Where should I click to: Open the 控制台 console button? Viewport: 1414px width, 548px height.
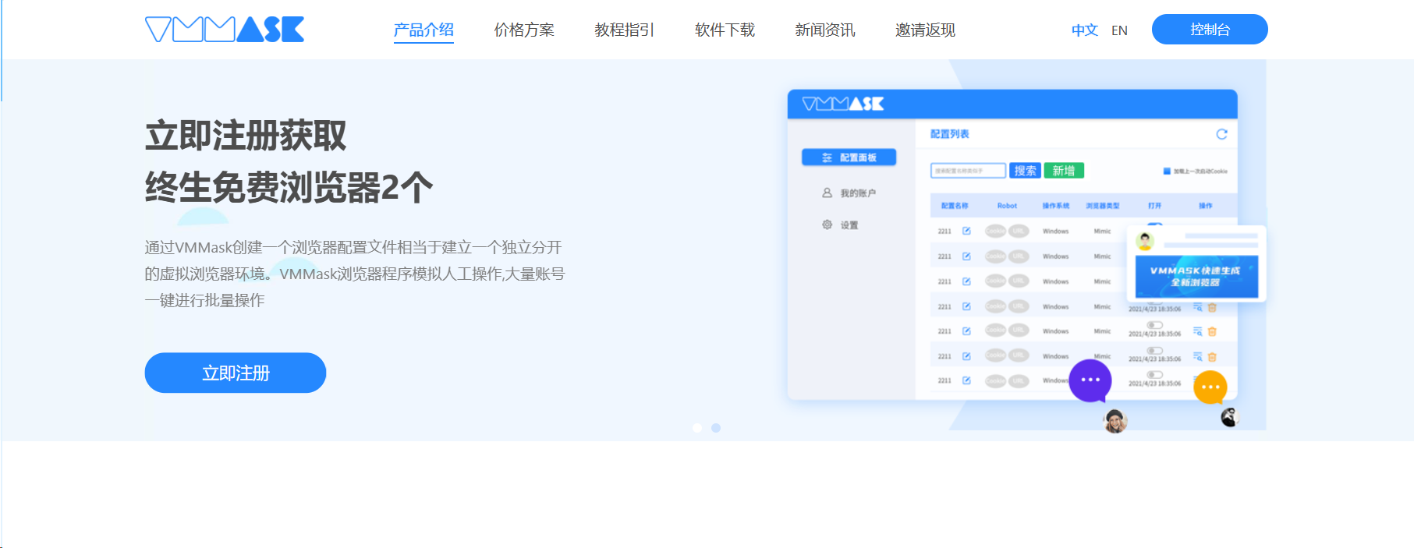click(1210, 30)
